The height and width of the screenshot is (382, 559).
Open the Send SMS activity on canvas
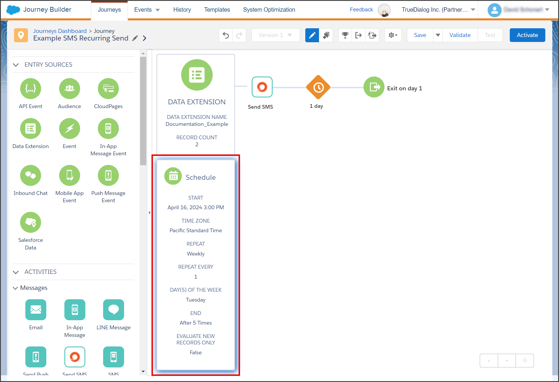point(262,87)
